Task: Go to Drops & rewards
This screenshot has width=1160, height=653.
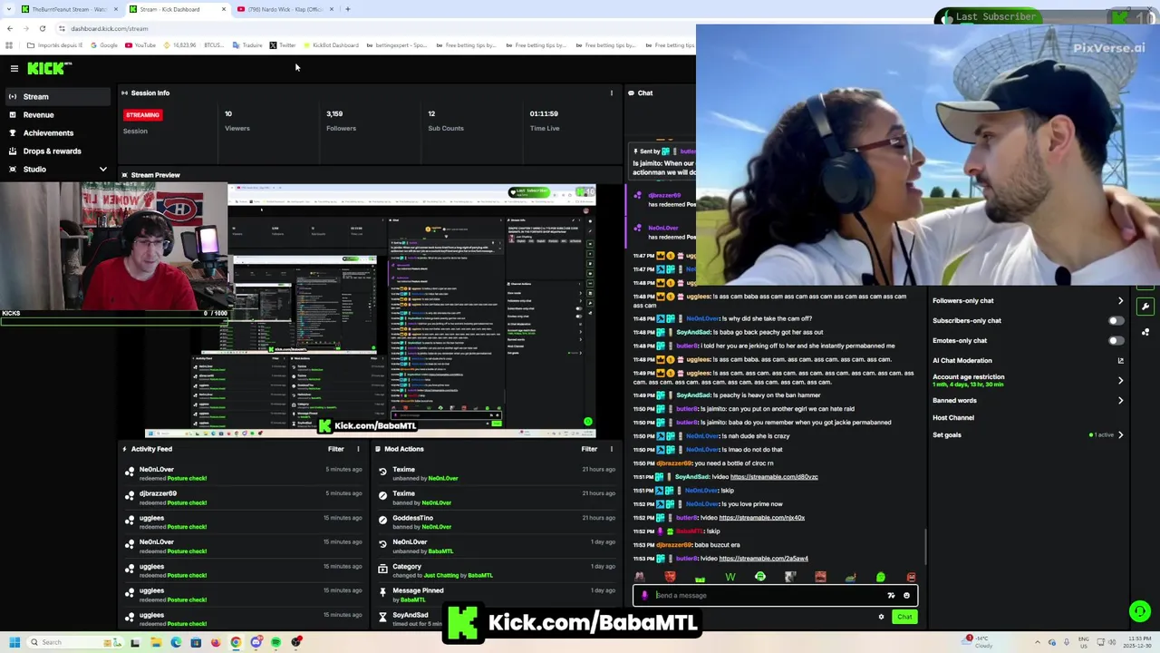Action: tap(52, 151)
